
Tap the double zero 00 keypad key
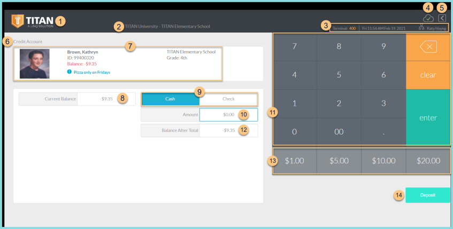339,131
